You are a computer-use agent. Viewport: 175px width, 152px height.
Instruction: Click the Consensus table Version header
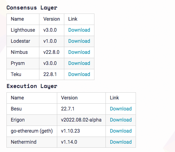tap(52, 19)
